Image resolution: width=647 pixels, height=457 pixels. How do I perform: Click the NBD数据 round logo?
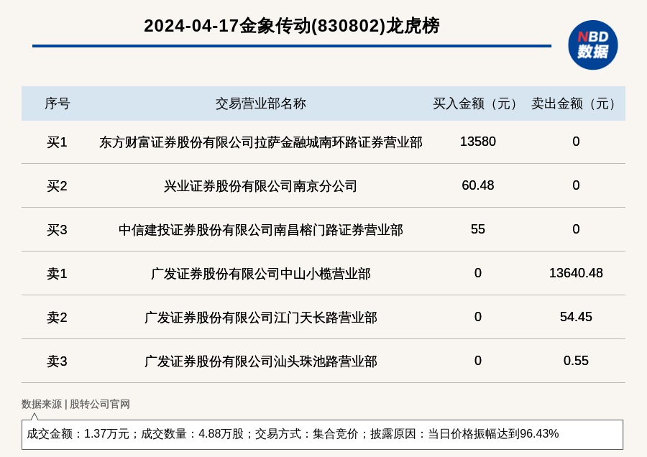[593, 45]
